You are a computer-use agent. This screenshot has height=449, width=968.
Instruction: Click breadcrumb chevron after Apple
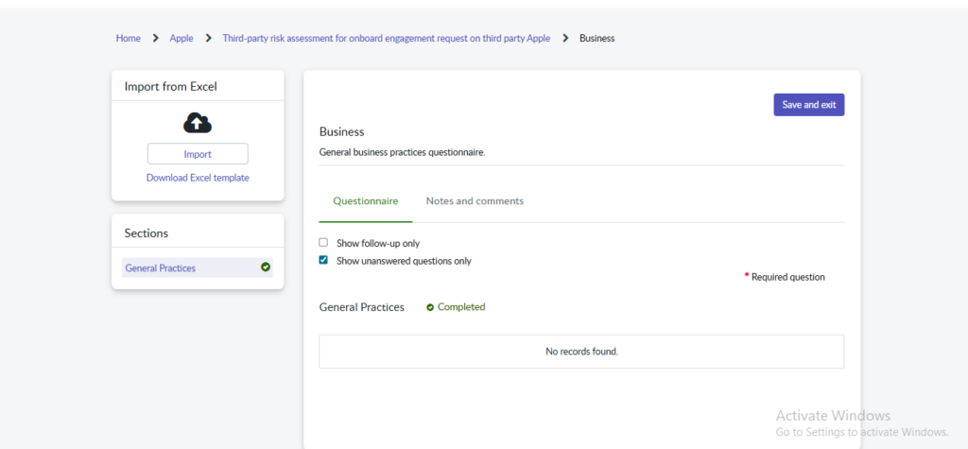tap(208, 39)
